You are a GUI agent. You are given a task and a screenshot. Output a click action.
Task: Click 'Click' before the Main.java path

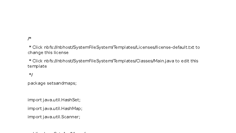37,61
